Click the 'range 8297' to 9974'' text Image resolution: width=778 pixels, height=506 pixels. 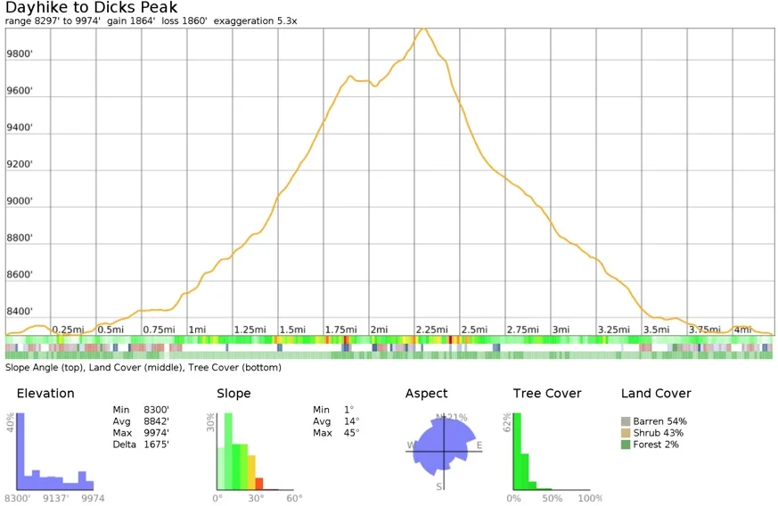[x=53, y=21]
